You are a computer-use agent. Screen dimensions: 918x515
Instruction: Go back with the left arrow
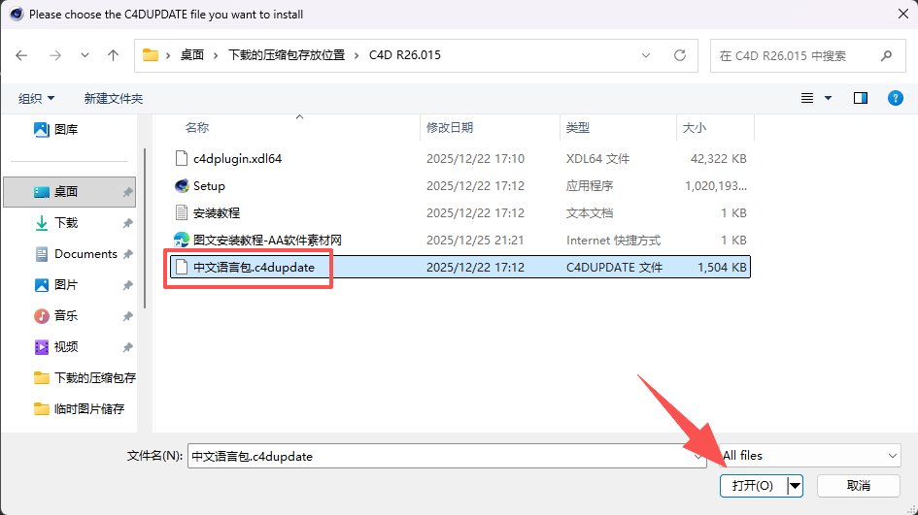[21, 55]
